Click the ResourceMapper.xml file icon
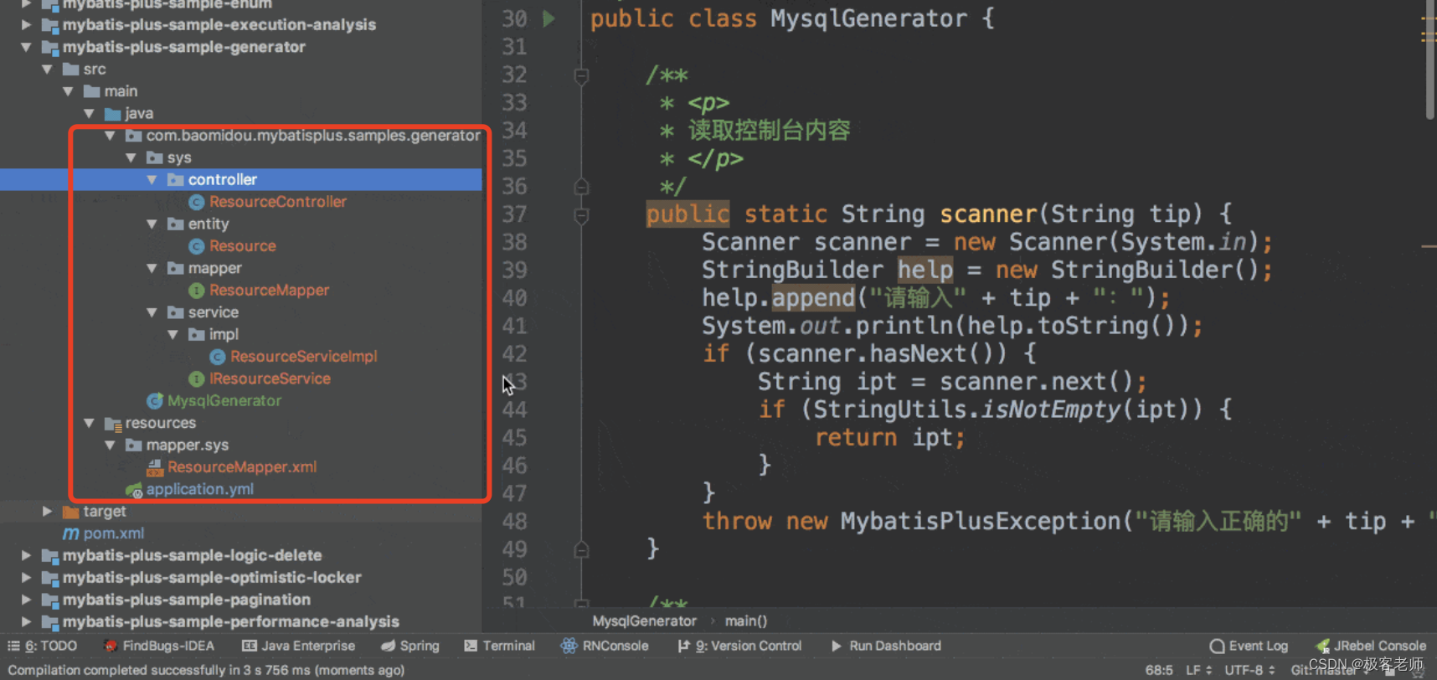Viewport: 1437px width, 680px height. pos(155,467)
